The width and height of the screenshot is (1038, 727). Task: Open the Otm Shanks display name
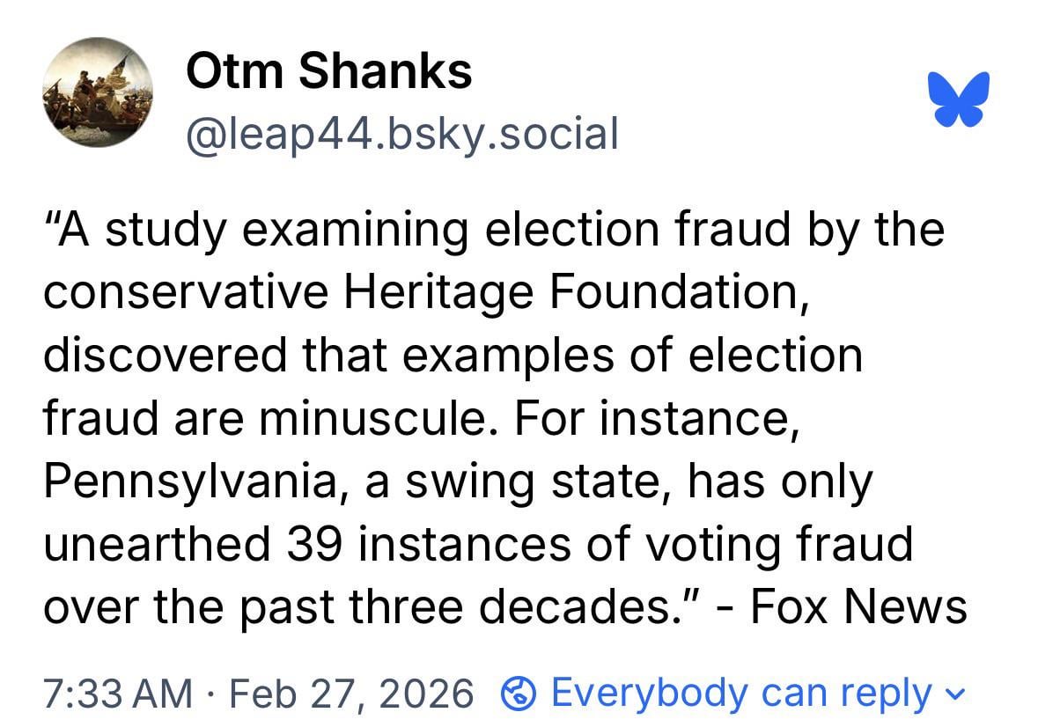point(328,70)
